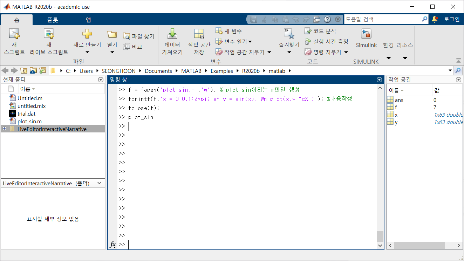Click the 비교 compare button

(132, 47)
